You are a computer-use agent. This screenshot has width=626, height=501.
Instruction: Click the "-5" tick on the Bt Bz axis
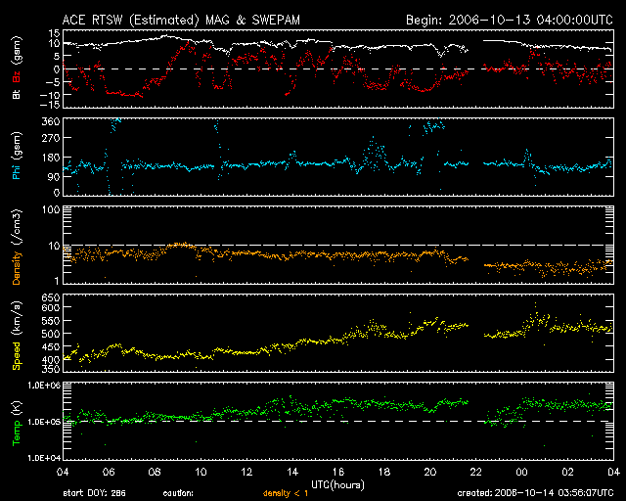[53, 82]
